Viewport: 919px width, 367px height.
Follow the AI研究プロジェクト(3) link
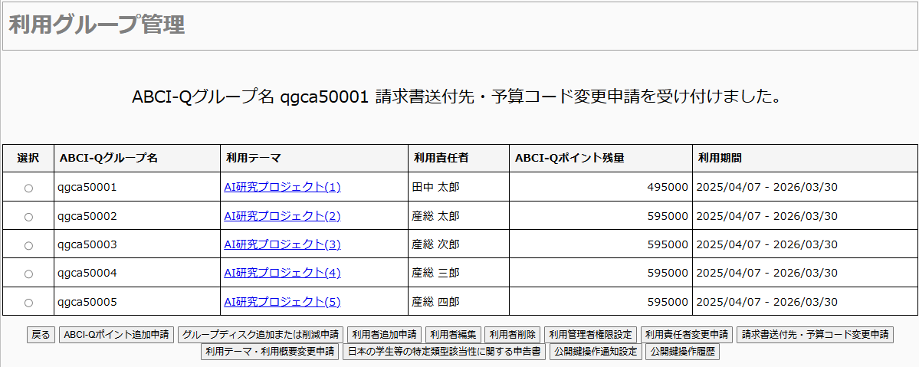(282, 244)
